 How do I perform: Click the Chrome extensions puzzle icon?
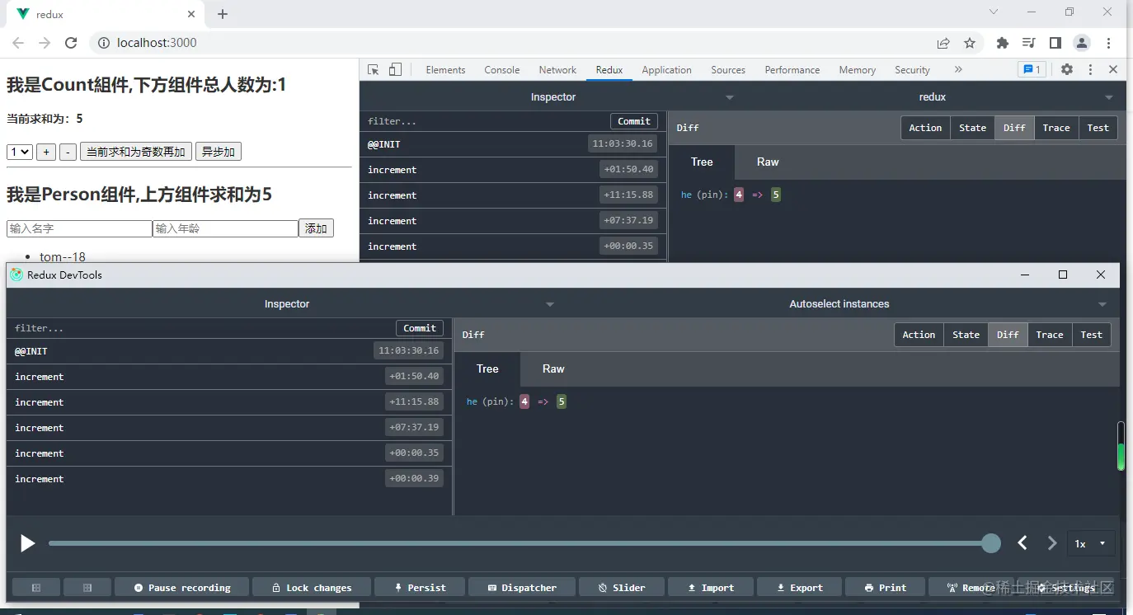pos(1003,43)
